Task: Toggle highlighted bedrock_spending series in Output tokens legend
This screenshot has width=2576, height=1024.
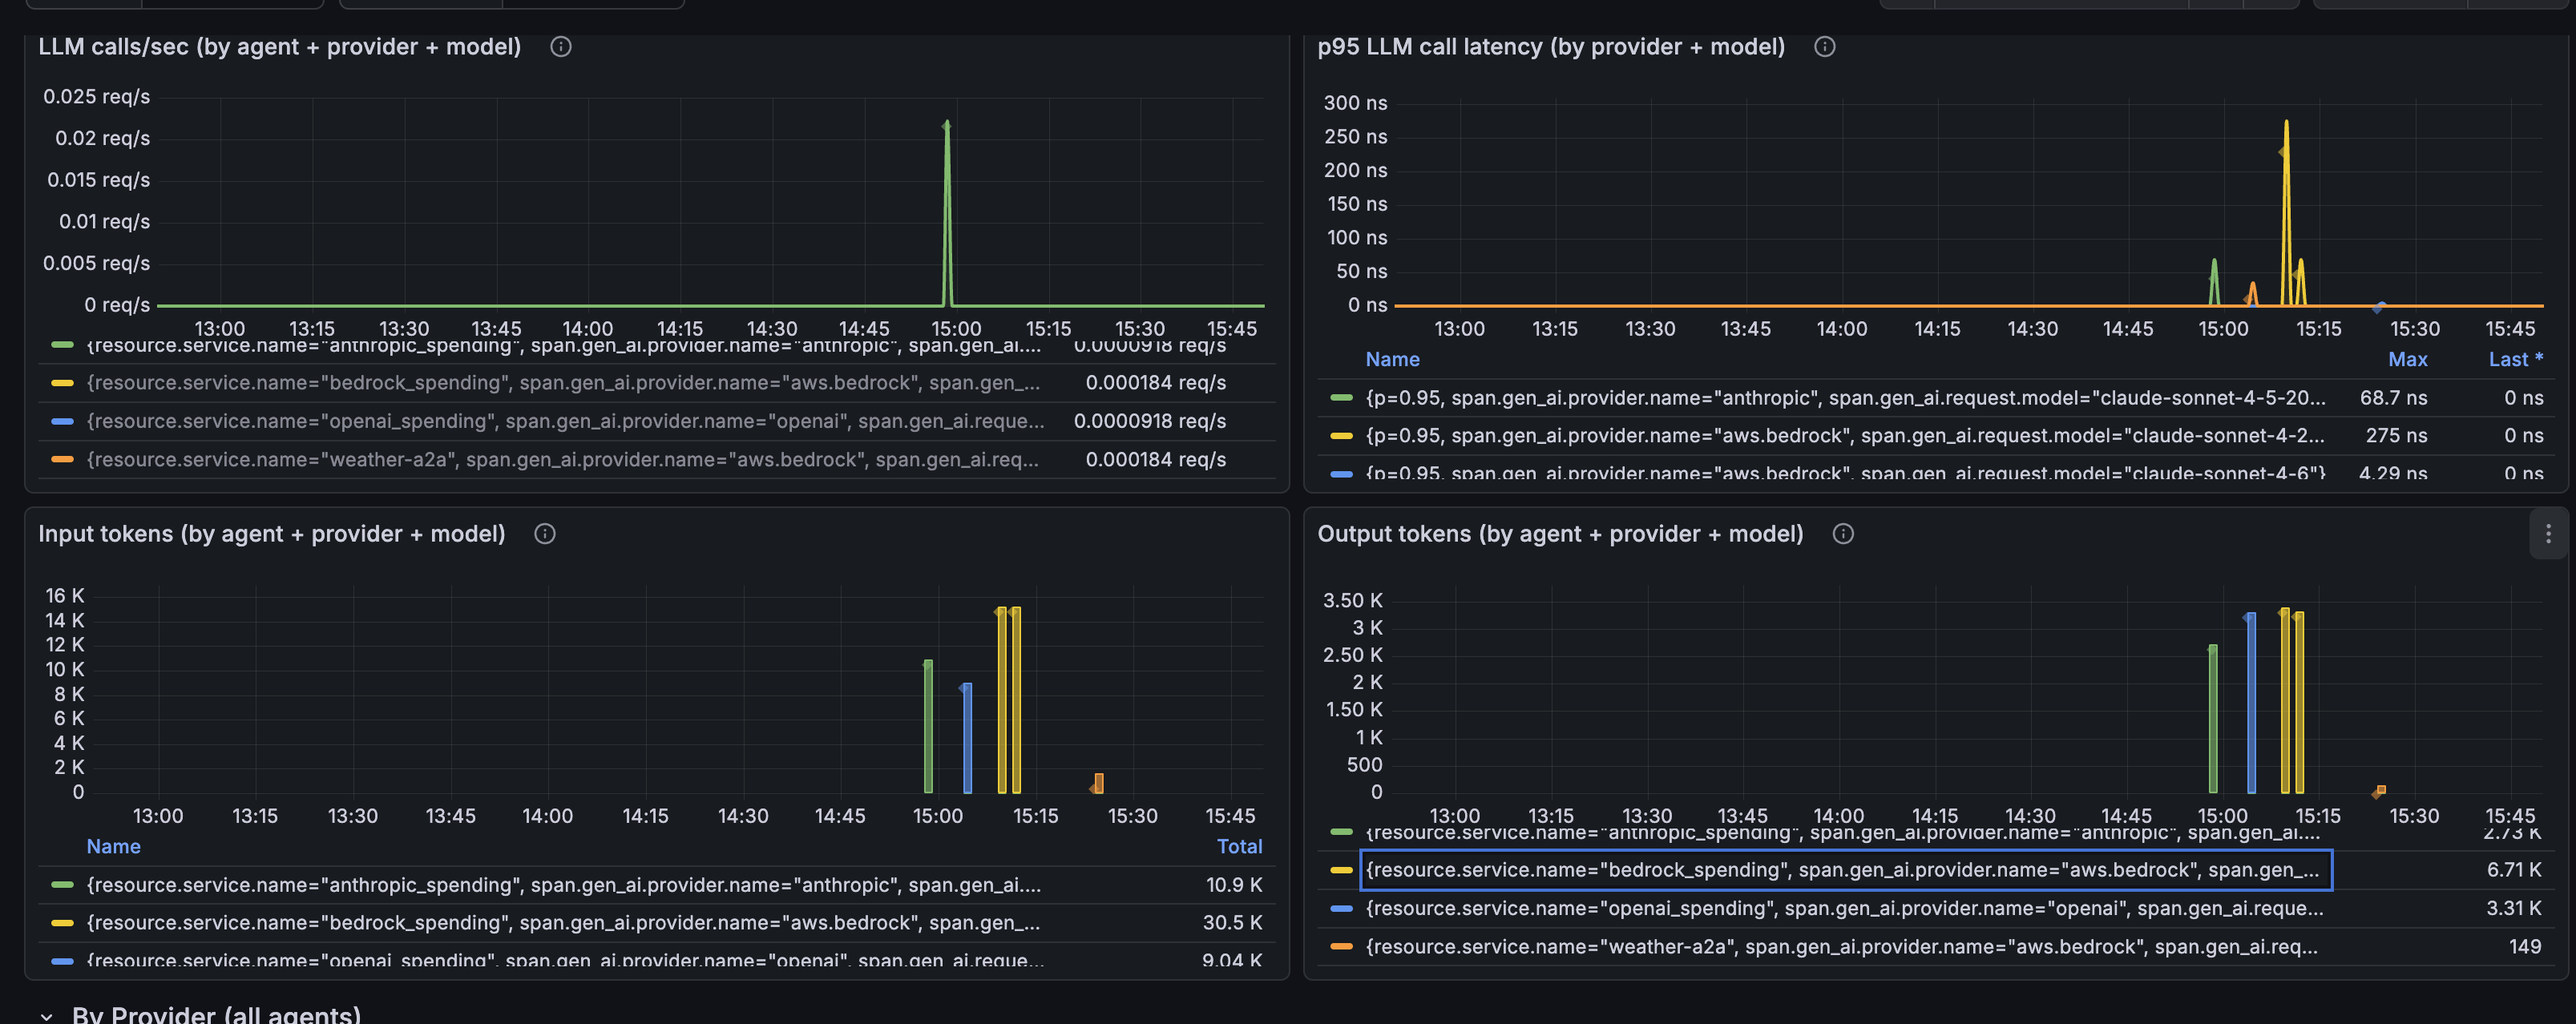Action: (1846, 870)
